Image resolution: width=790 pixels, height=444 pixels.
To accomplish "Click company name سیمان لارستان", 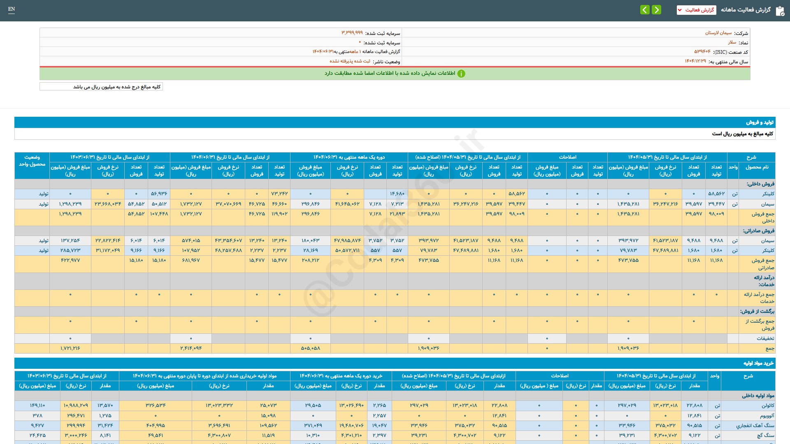I will [718, 33].
